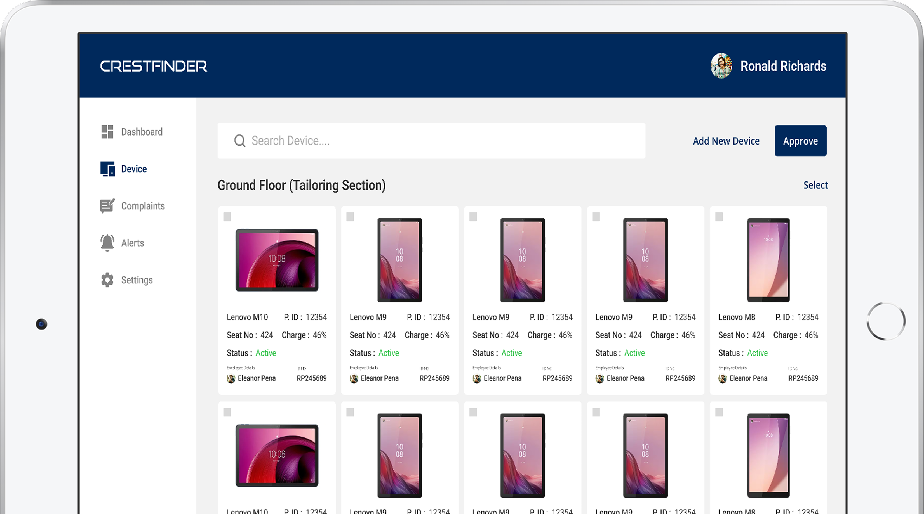Click the Device icon in sidebar
The height and width of the screenshot is (514, 924).
click(107, 169)
